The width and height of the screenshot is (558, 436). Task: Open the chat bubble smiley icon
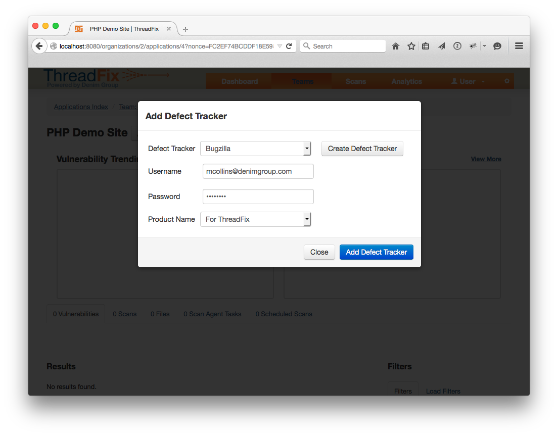tap(497, 46)
